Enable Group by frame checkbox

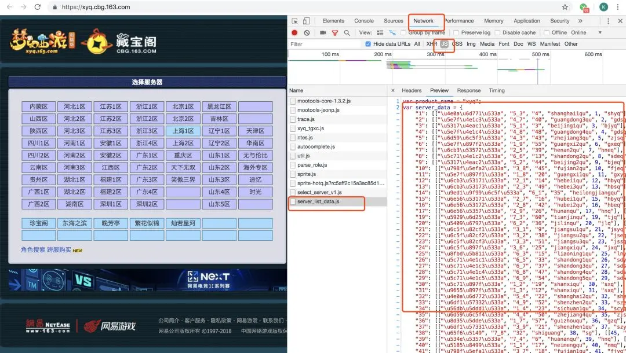(403, 32)
